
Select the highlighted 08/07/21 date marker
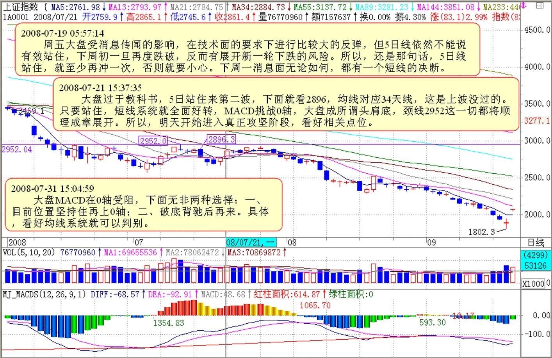click(x=251, y=242)
